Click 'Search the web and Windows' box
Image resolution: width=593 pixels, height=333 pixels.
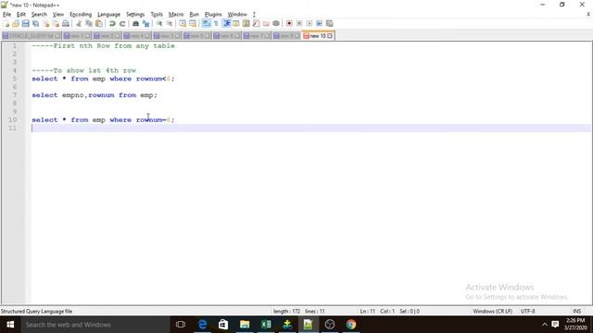95,325
